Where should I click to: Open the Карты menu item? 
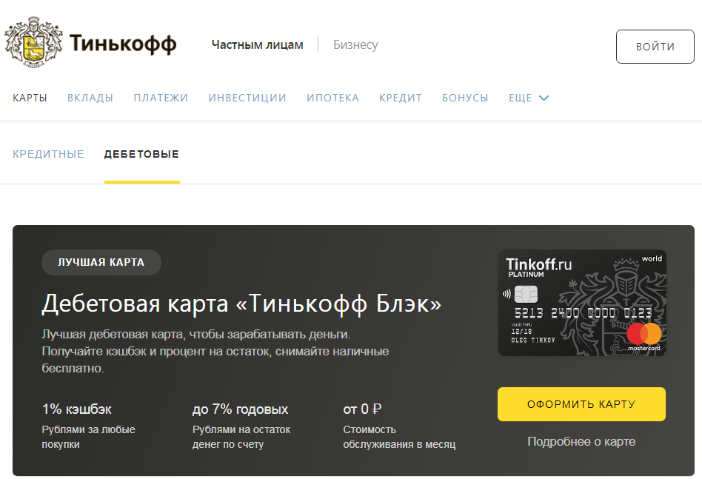(30, 98)
